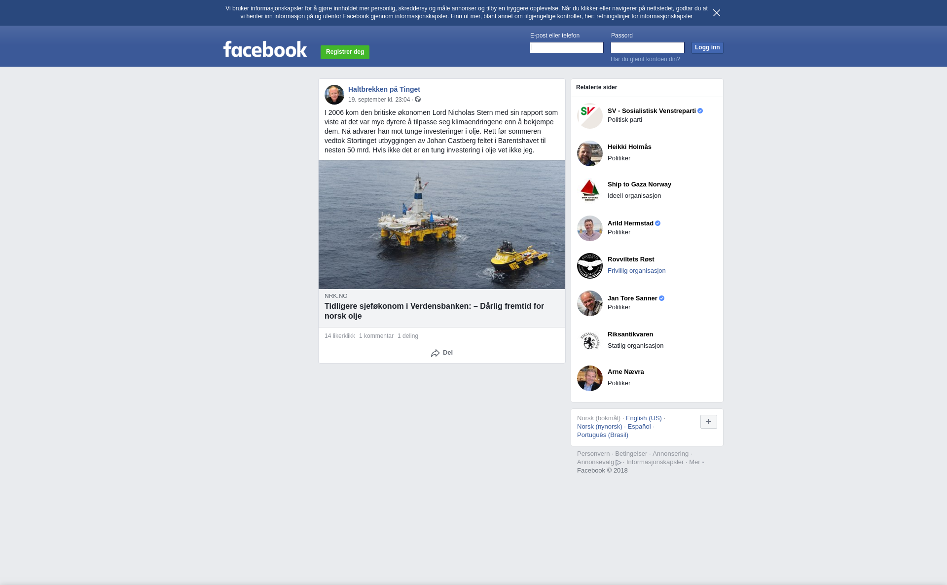The width and height of the screenshot is (947, 585).
Task: Open Haltbrekken på Tinget page name link
Action: [x=384, y=89]
